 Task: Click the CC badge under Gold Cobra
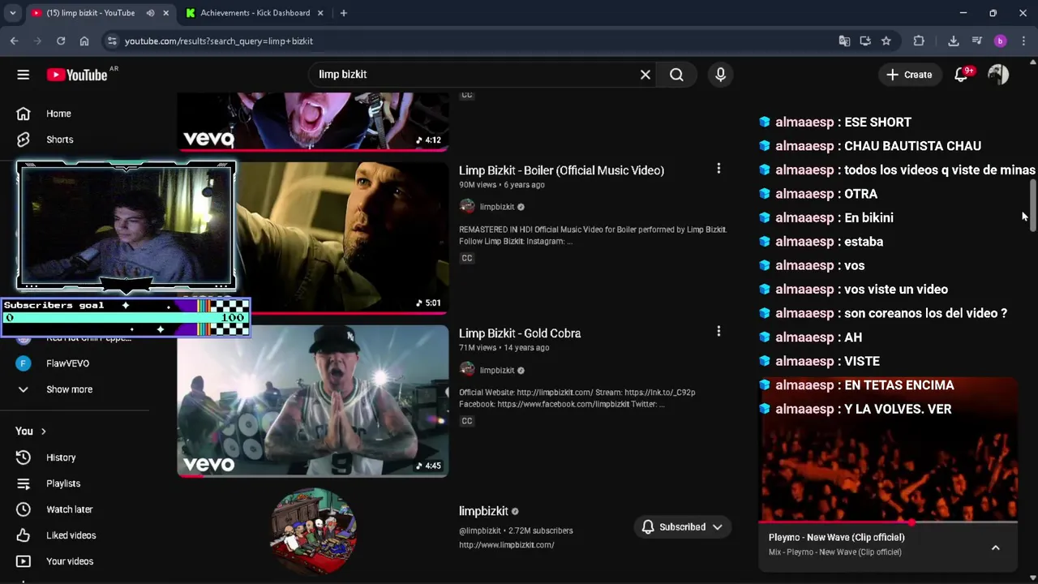(x=467, y=421)
